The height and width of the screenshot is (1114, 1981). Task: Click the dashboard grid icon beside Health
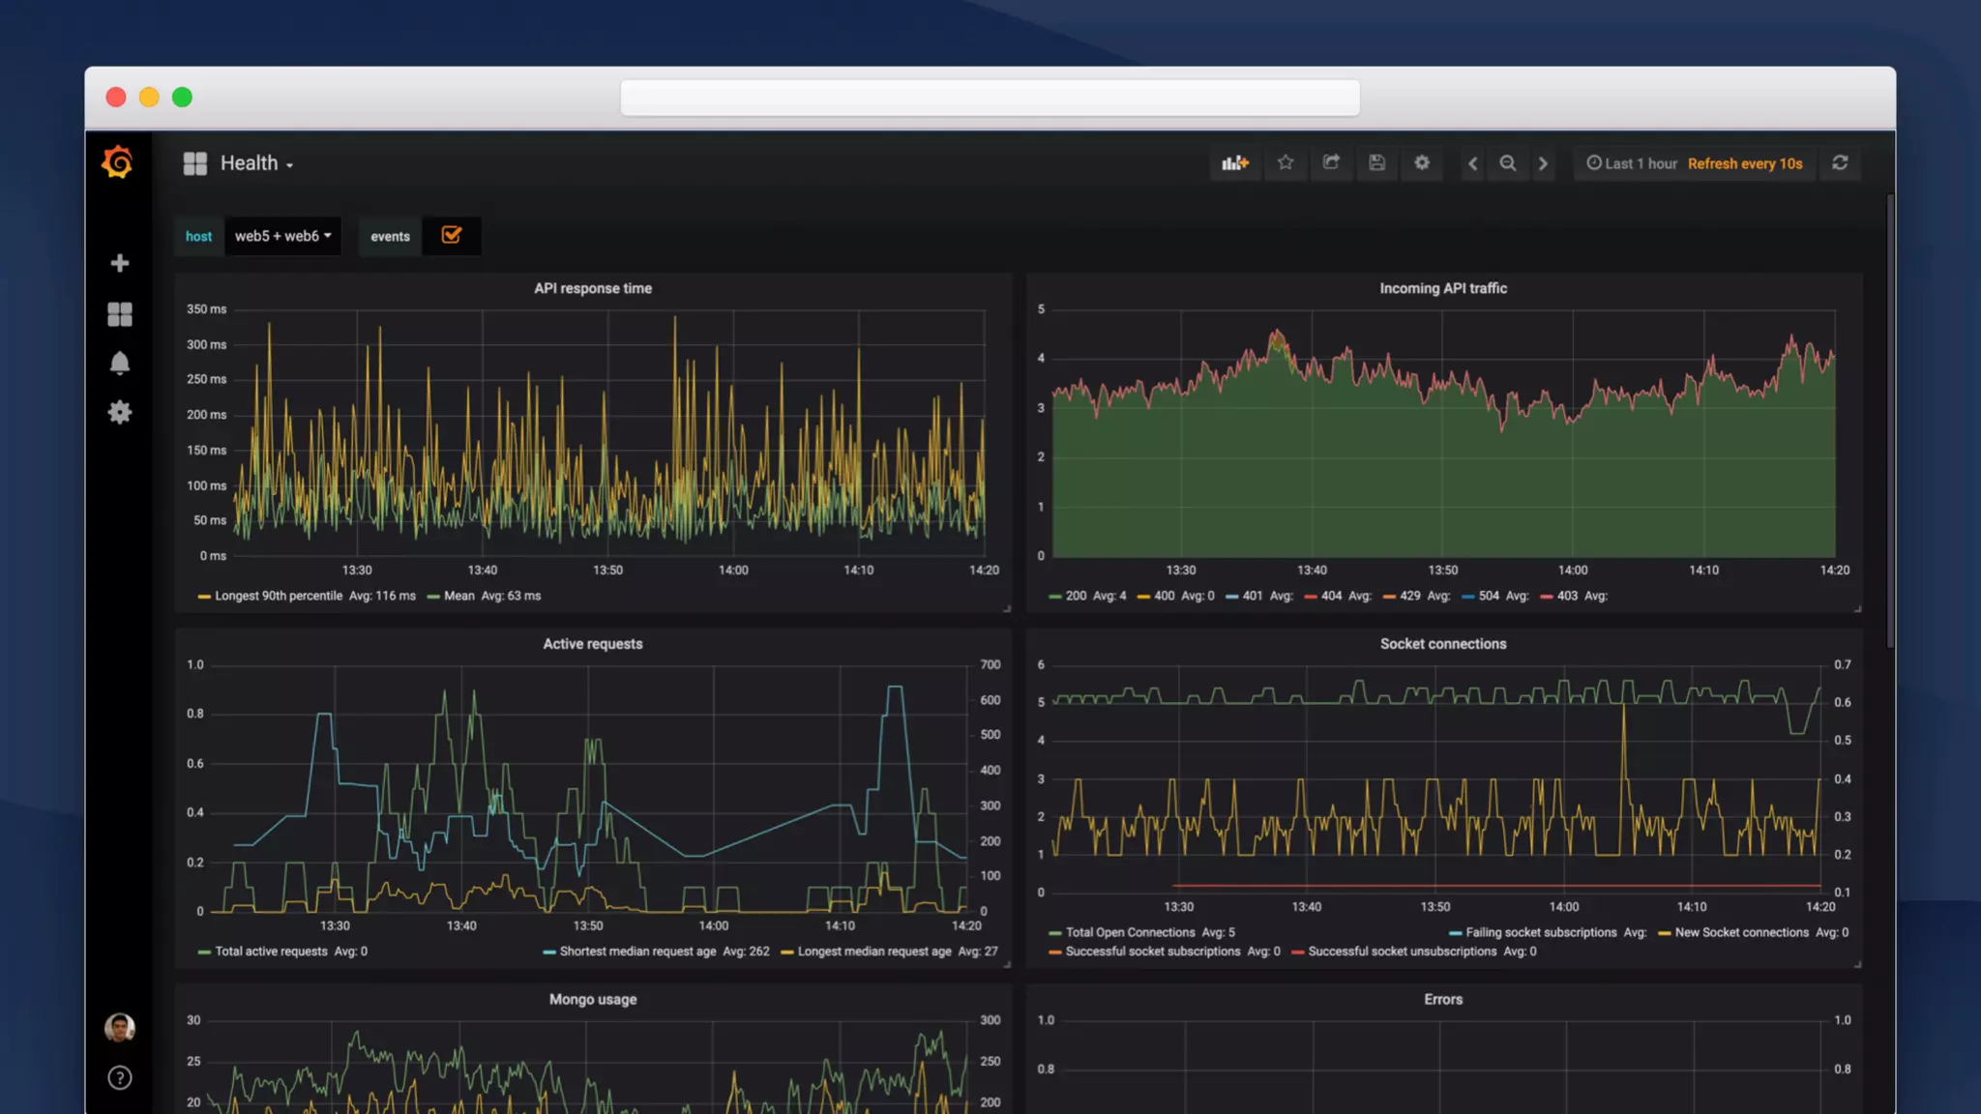[x=195, y=163]
